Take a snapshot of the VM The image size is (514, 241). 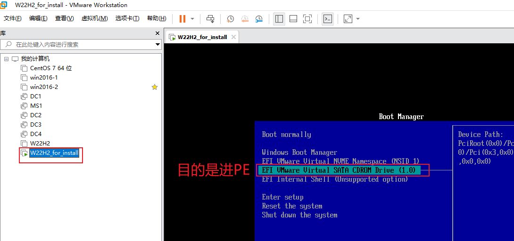[x=230, y=19]
